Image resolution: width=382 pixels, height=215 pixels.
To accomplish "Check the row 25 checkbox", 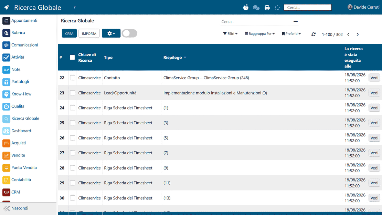I will 72,123.
